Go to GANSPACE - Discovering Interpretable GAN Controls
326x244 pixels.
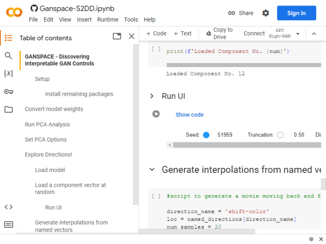coord(59,60)
